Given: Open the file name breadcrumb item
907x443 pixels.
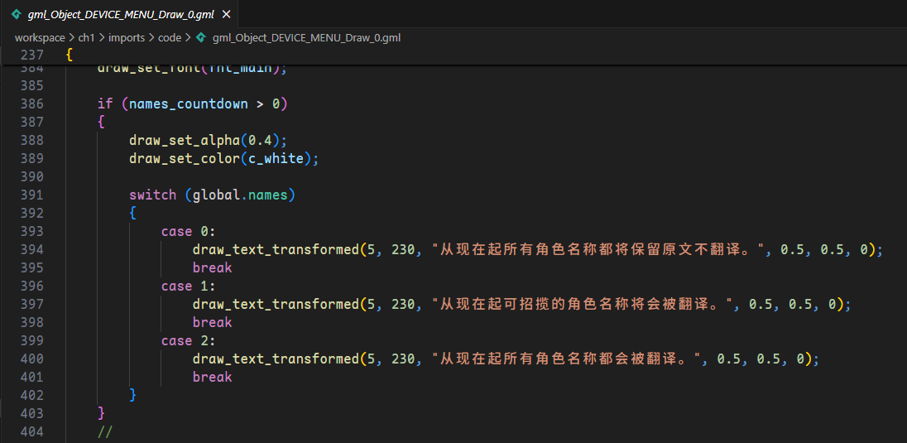Looking at the screenshot, I should 306,37.
